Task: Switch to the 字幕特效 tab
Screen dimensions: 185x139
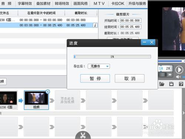Action: pyautogui.click(x=25, y=3)
